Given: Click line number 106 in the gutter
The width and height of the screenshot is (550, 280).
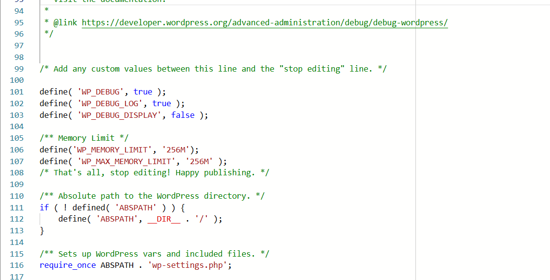Looking at the screenshot, I should (x=17, y=150).
